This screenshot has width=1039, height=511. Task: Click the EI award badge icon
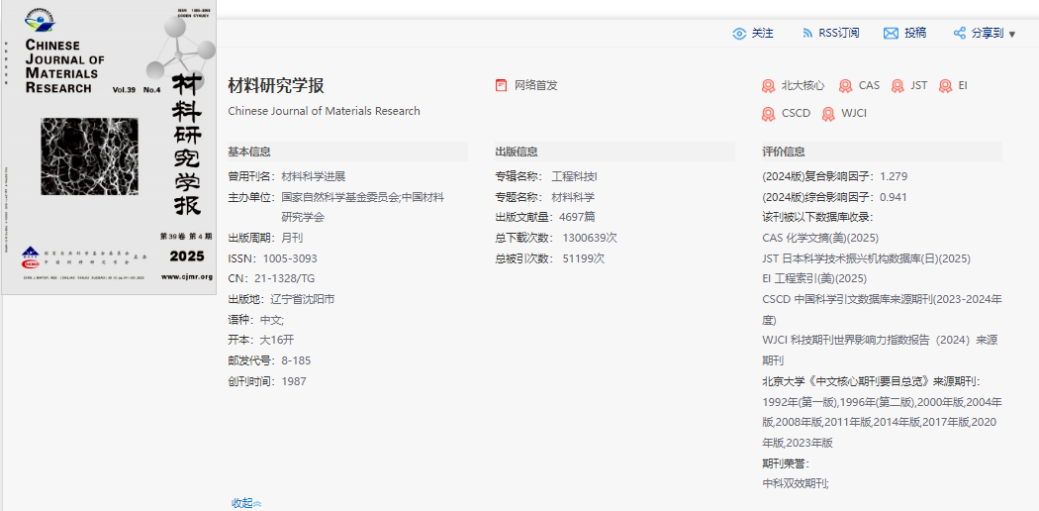[945, 86]
